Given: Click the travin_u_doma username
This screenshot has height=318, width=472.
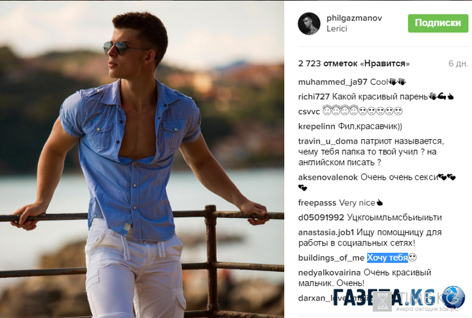Looking at the screenshot, I should pyautogui.click(x=328, y=142).
